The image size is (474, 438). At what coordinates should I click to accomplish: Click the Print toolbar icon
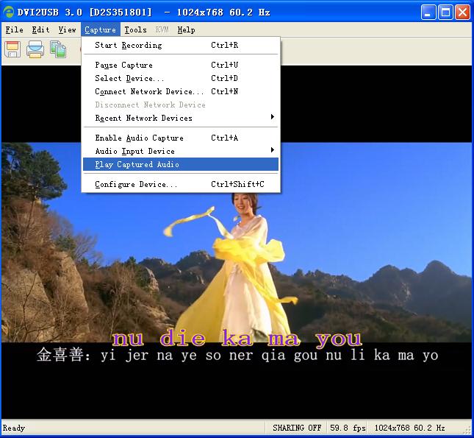click(x=35, y=49)
